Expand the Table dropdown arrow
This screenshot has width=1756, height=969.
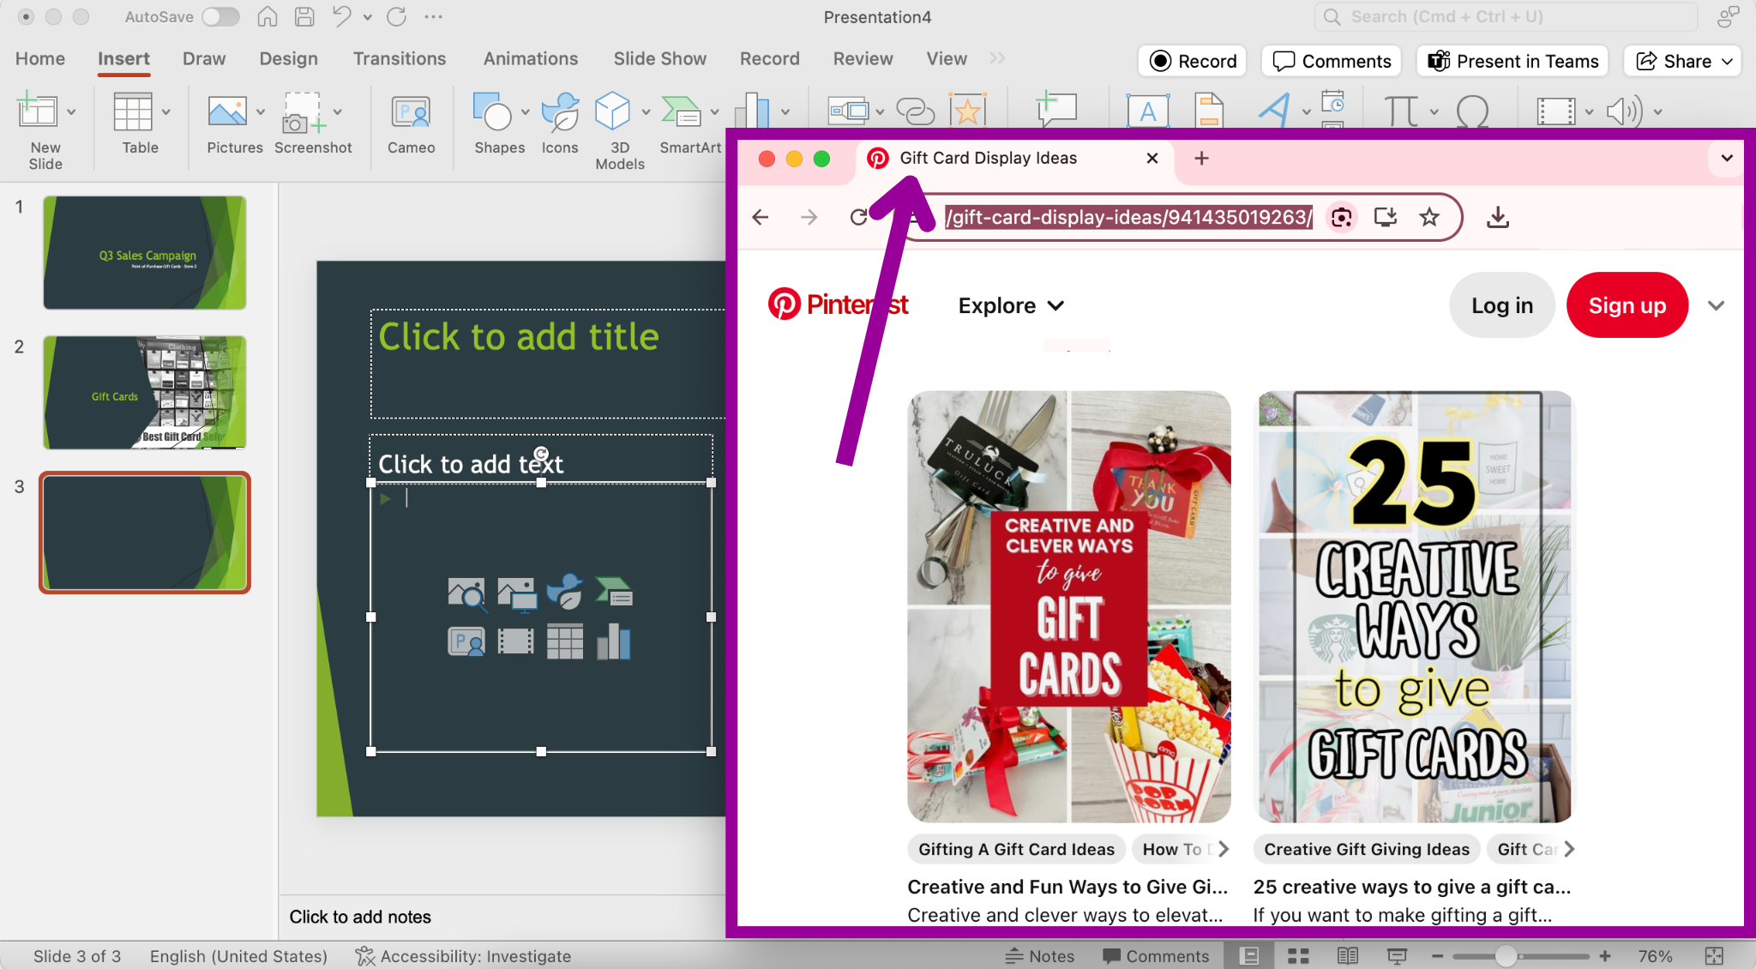pyautogui.click(x=165, y=111)
